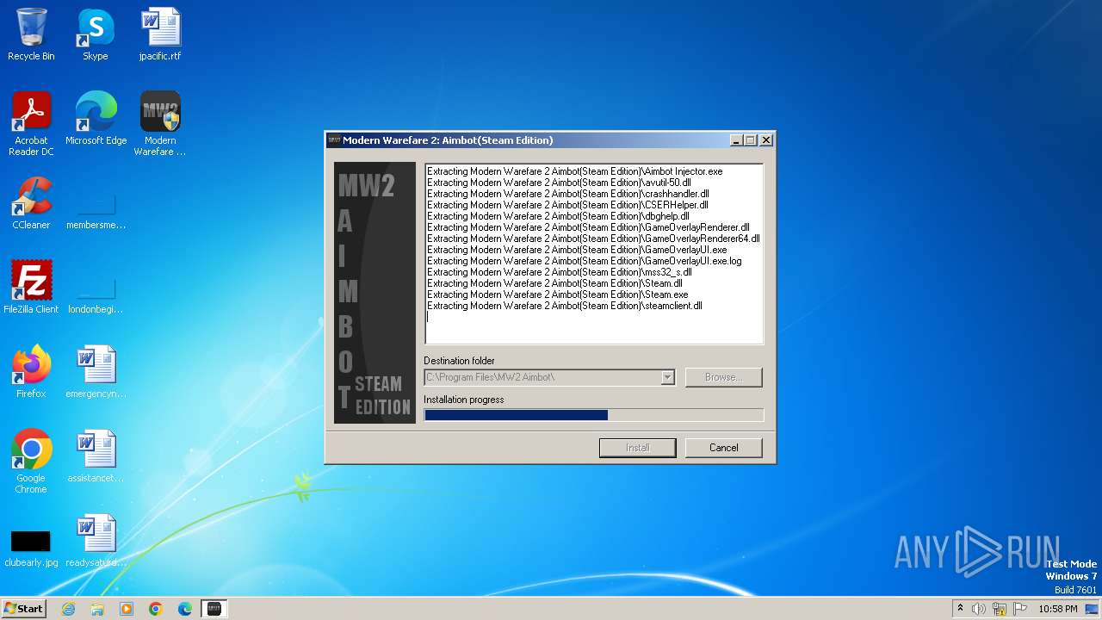Close the Aimbot installer window
The height and width of the screenshot is (620, 1102).
(x=765, y=140)
